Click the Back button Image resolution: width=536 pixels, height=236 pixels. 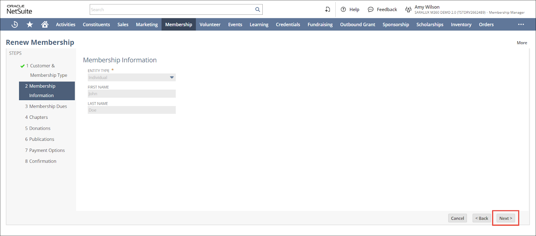tap(482, 218)
